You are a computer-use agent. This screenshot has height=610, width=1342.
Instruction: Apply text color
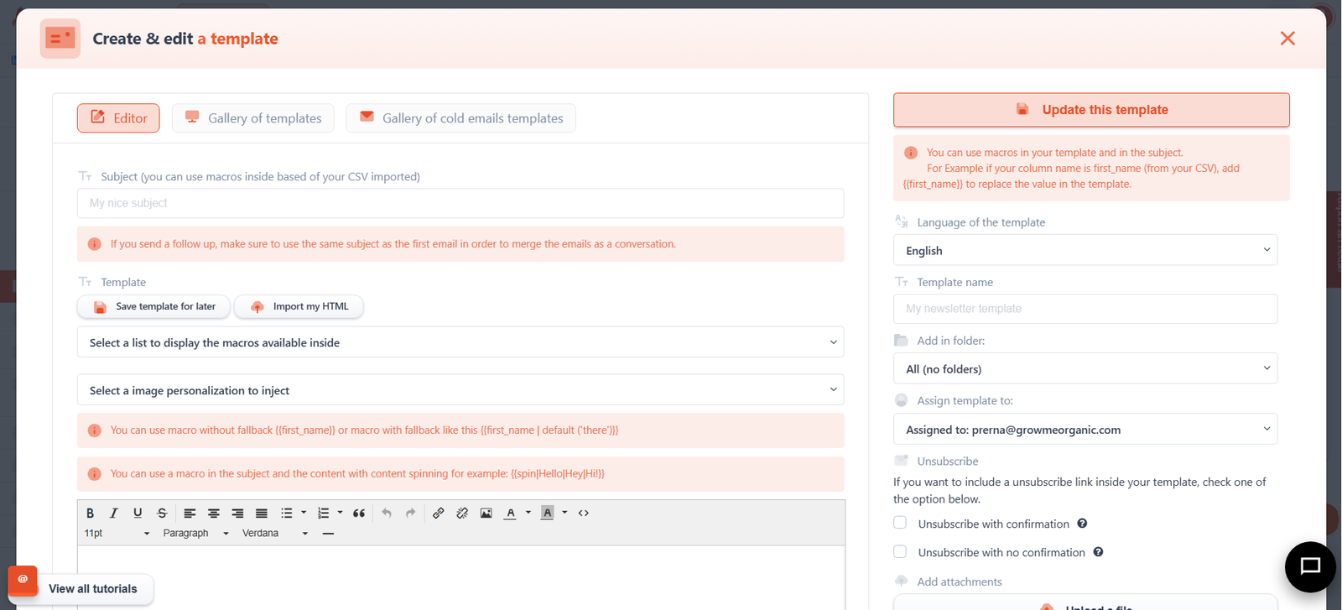point(510,513)
